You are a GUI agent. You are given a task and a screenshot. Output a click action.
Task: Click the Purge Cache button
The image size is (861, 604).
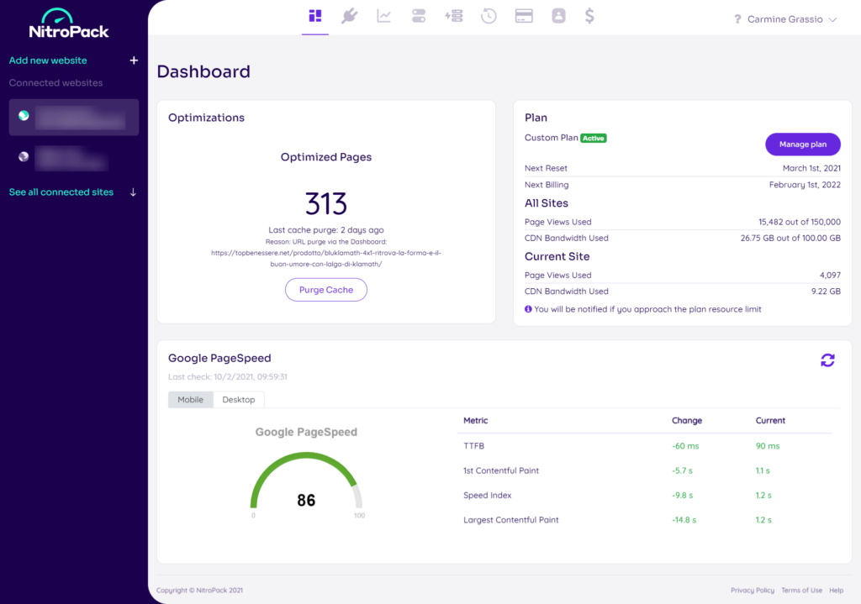[326, 290]
